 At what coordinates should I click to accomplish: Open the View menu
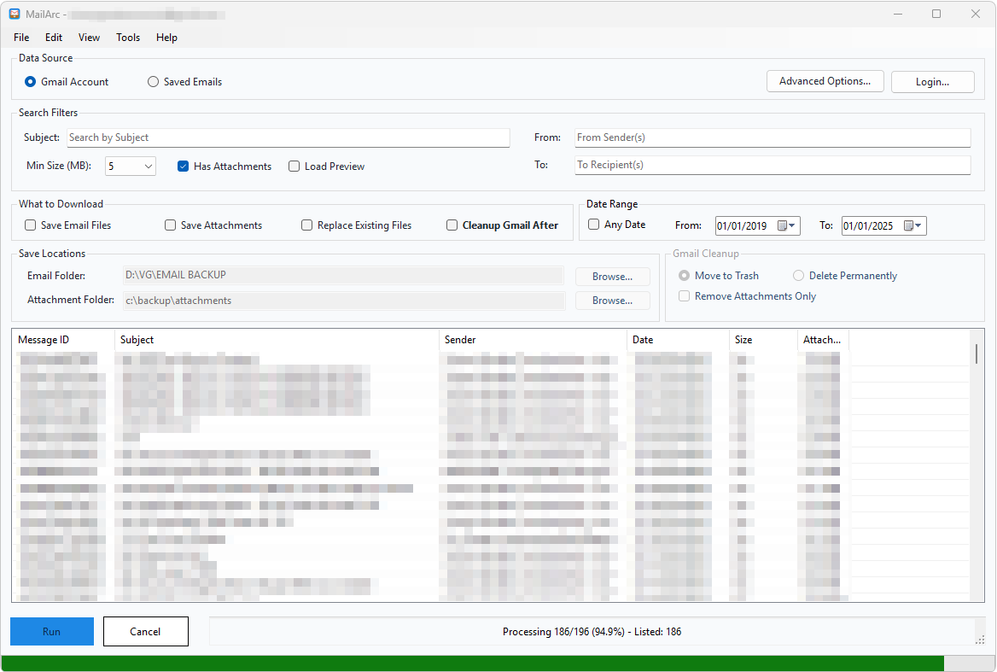89,38
